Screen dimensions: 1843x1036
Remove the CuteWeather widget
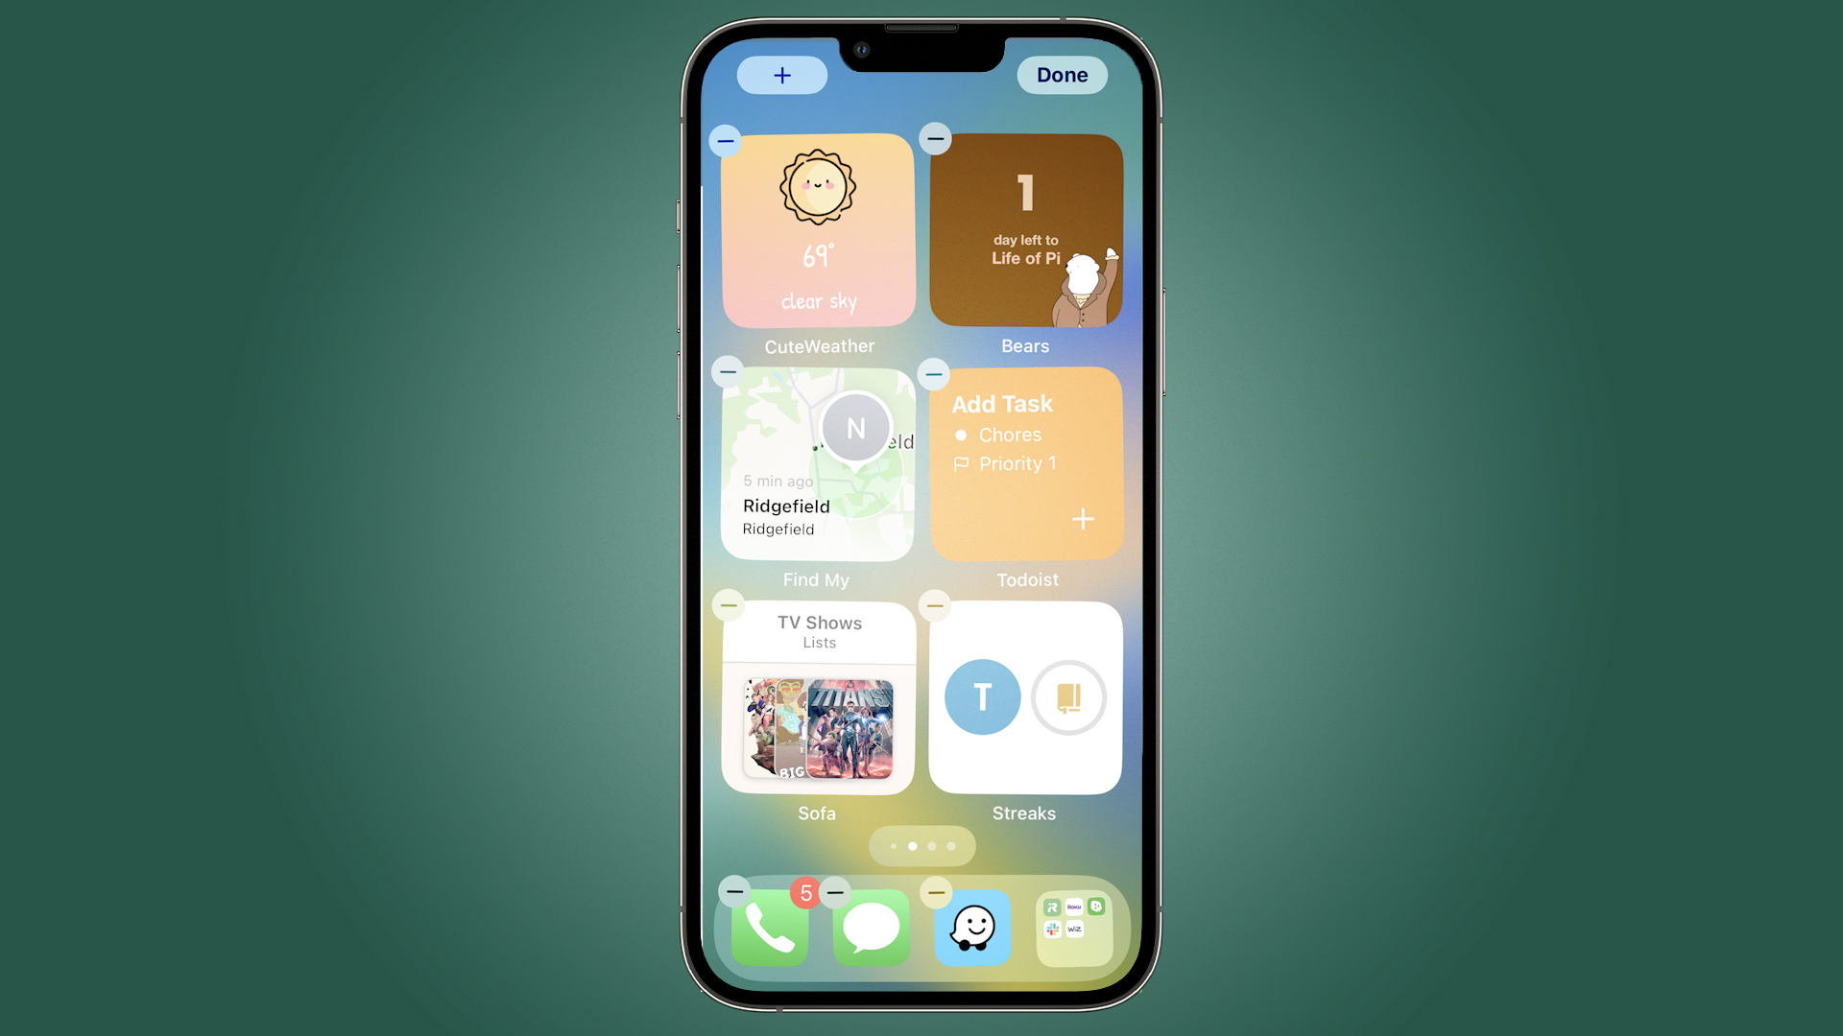(723, 138)
